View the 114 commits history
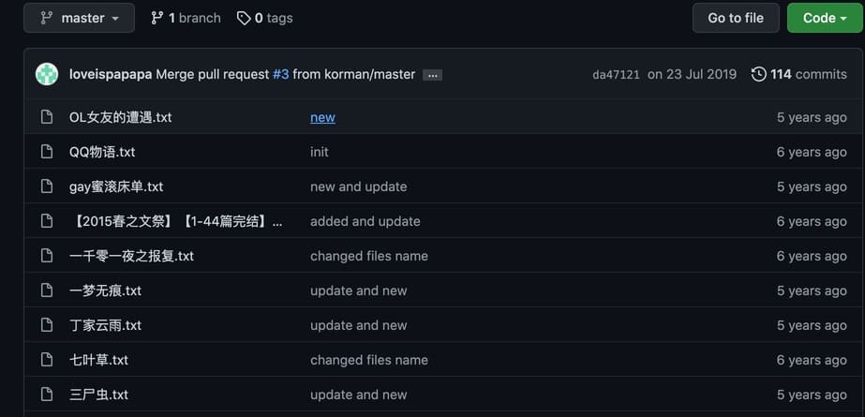865x417 pixels. coord(808,74)
